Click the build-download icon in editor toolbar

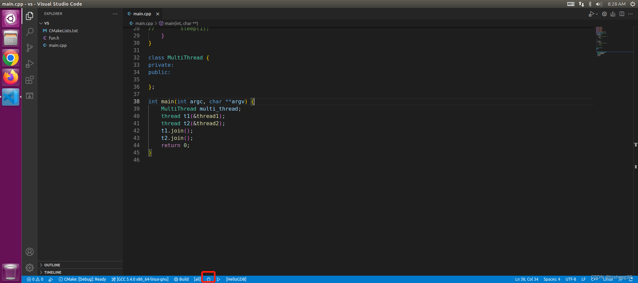pos(613,14)
